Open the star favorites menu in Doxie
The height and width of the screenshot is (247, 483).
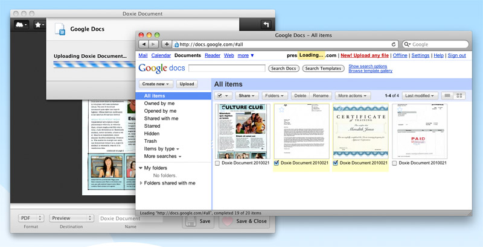pyautogui.click(x=39, y=25)
